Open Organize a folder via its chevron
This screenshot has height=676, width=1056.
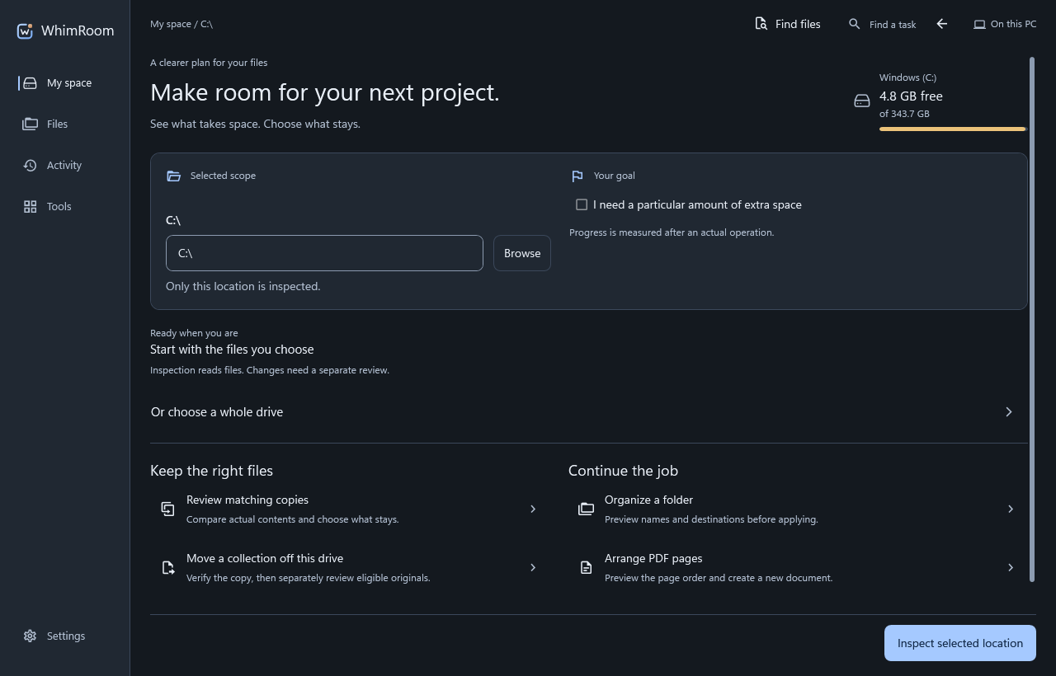(x=1011, y=509)
